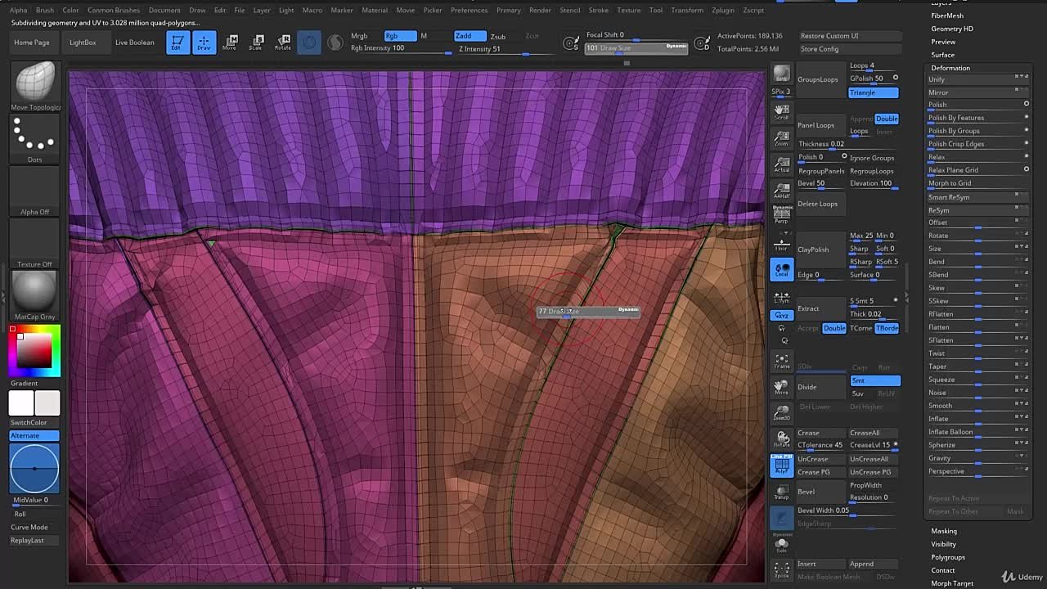Toggle the Zadd sculpt mode
Image resolution: width=1047 pixels, height=589 pixels.
(x=470, y=36)
